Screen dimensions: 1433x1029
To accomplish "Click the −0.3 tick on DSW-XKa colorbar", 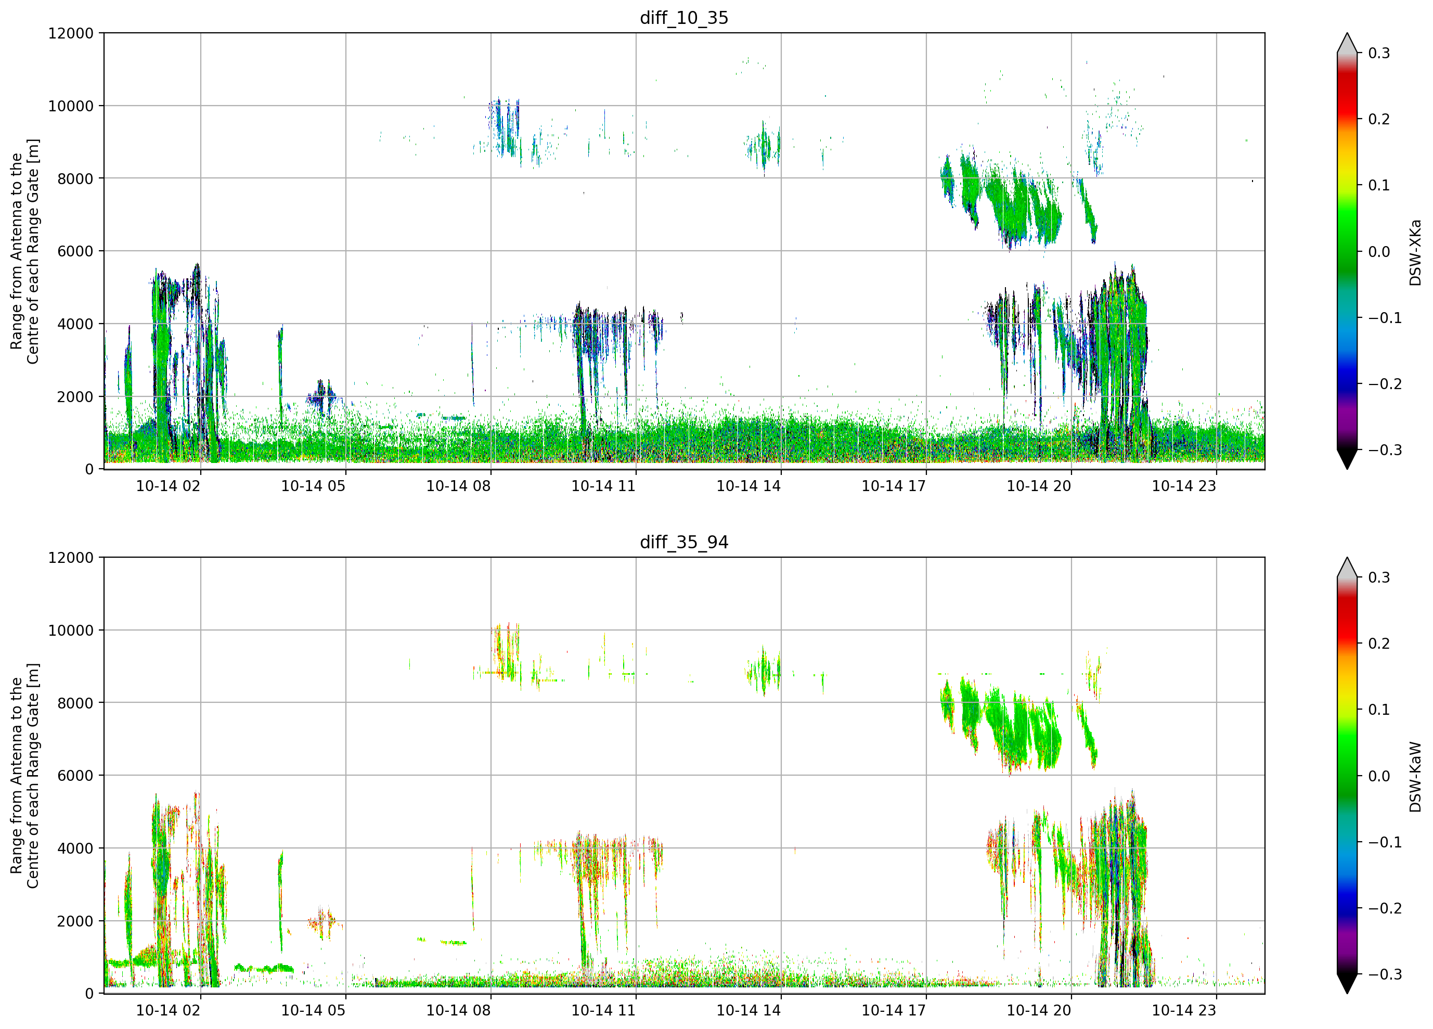I will 1385,450.
